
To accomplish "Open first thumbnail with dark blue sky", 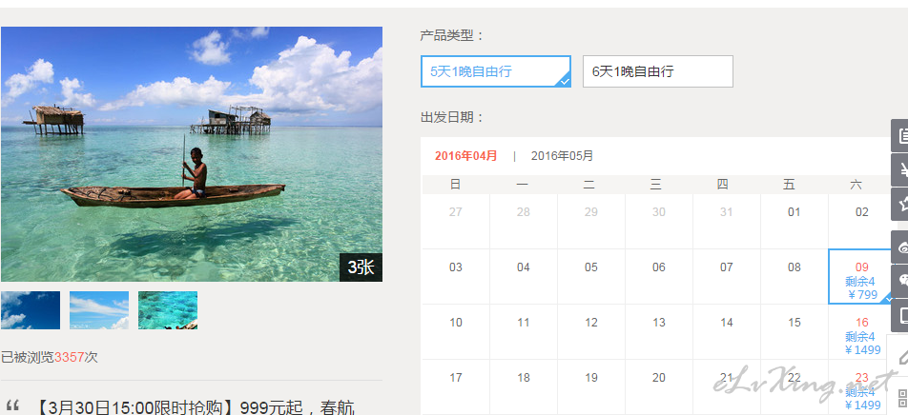I will (x=31, y=310).
